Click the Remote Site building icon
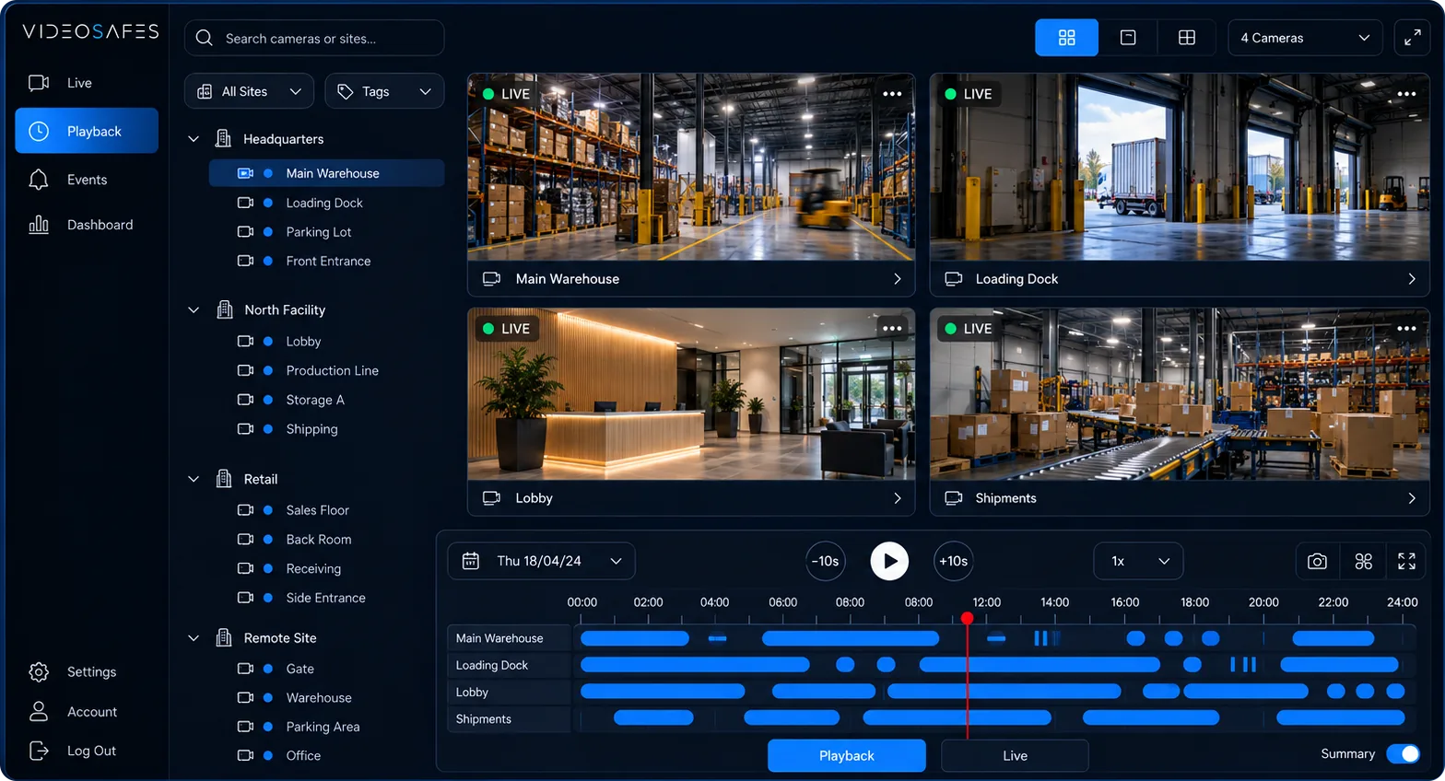 pos(223,637)
